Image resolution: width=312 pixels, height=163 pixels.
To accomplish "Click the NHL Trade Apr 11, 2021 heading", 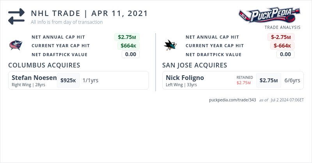I will tap(89, 13).
